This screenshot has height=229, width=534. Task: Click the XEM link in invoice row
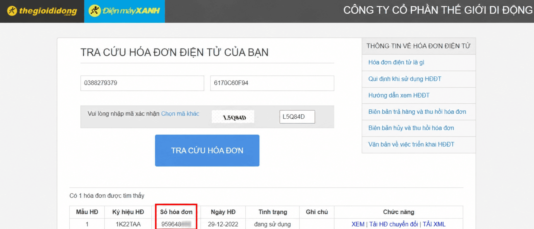click(x=358, y=224)
